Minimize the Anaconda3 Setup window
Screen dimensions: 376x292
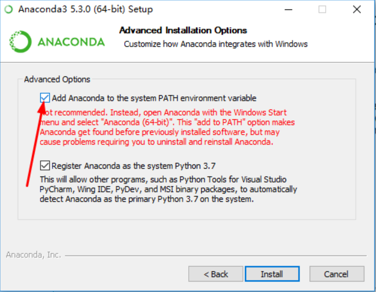288,10
